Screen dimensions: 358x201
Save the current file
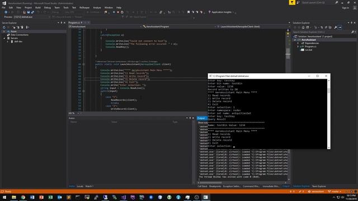pyautogui.click(x=29, y=12)
